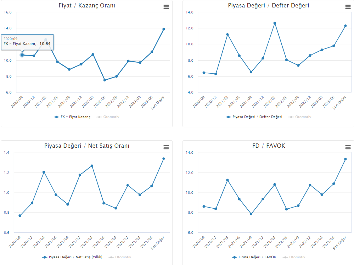Click the Fiyat / Kazanç Oranı chart title
This screenshot has width=354, height=265.
pos(86,6)
